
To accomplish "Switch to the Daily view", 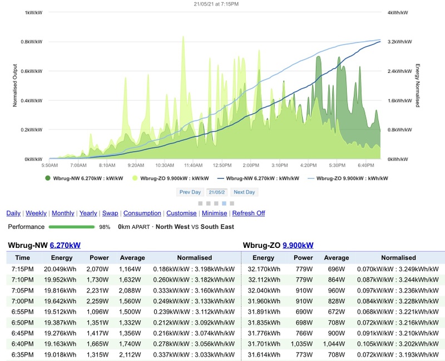I will tap(13, 213).
